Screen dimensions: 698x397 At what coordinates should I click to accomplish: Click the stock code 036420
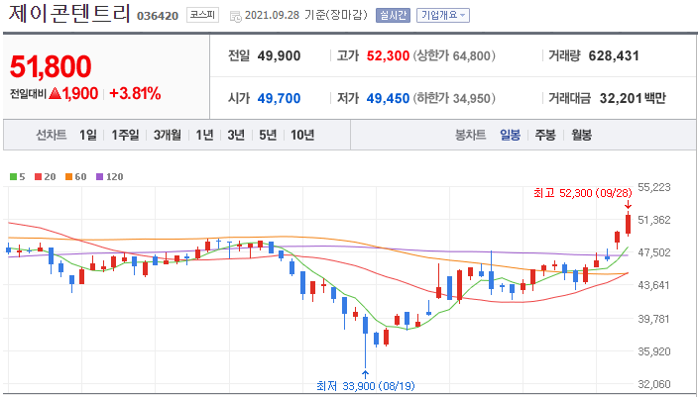point(158,16)
